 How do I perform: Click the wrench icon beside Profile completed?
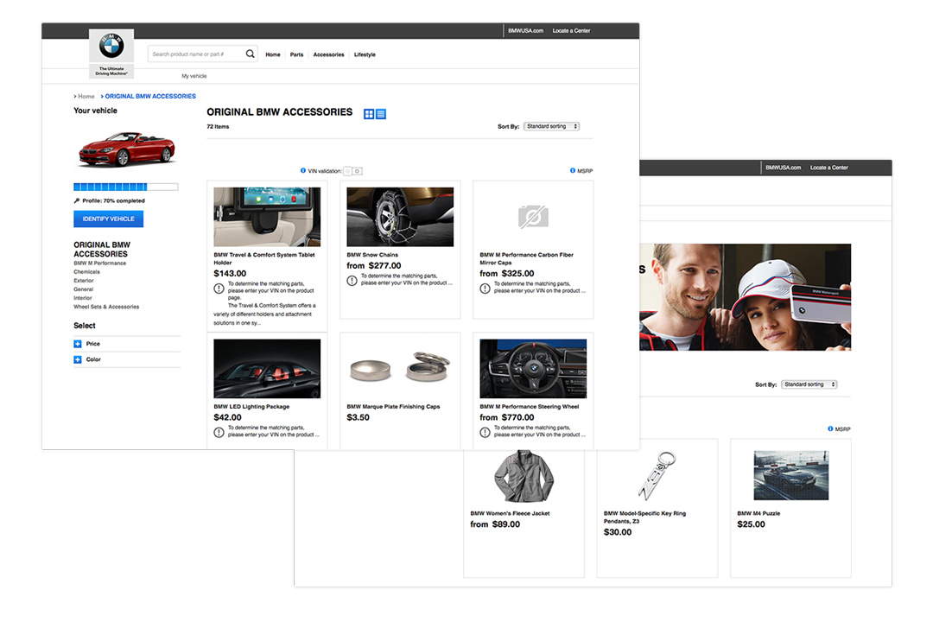tap(77, 200)
